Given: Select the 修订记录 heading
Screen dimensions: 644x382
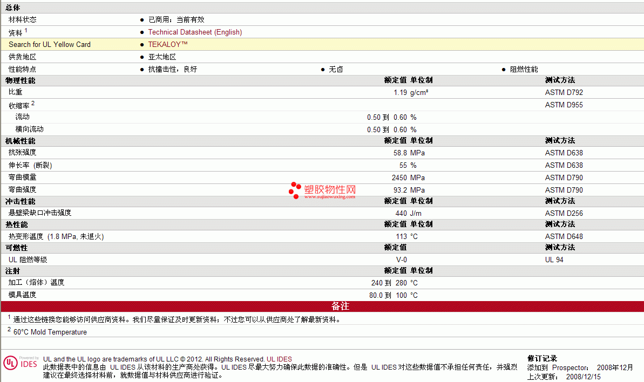Looking at the screenshot, I should (x=542, y=359).
